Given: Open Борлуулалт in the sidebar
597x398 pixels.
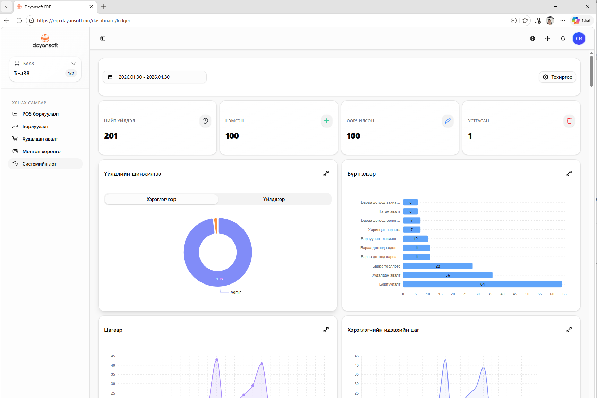Looking at the screenshot, I should (x=45, y=126).
